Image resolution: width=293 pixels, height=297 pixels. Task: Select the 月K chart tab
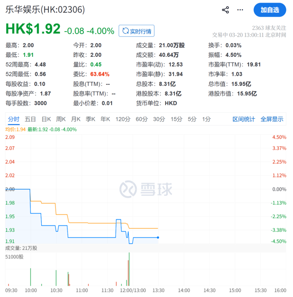click(76, 119)
